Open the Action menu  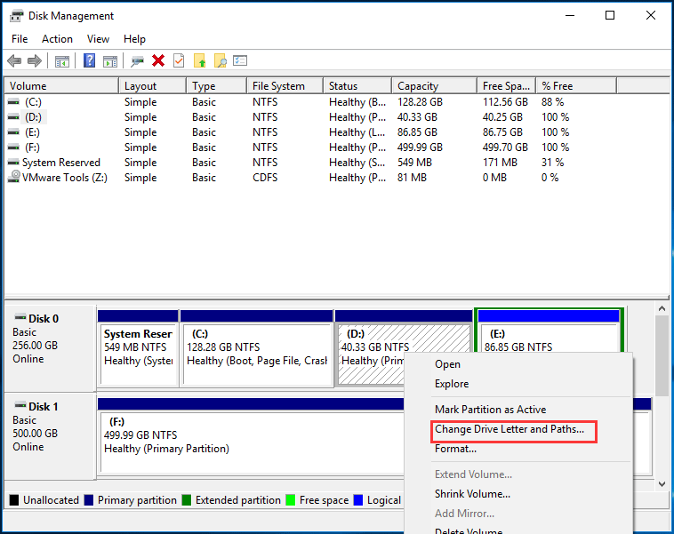pyautogui.click(x=57, y=39)
